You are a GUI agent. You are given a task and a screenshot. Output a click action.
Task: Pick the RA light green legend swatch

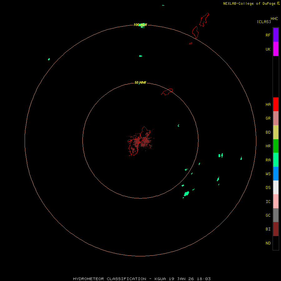[x=276, y=160]
